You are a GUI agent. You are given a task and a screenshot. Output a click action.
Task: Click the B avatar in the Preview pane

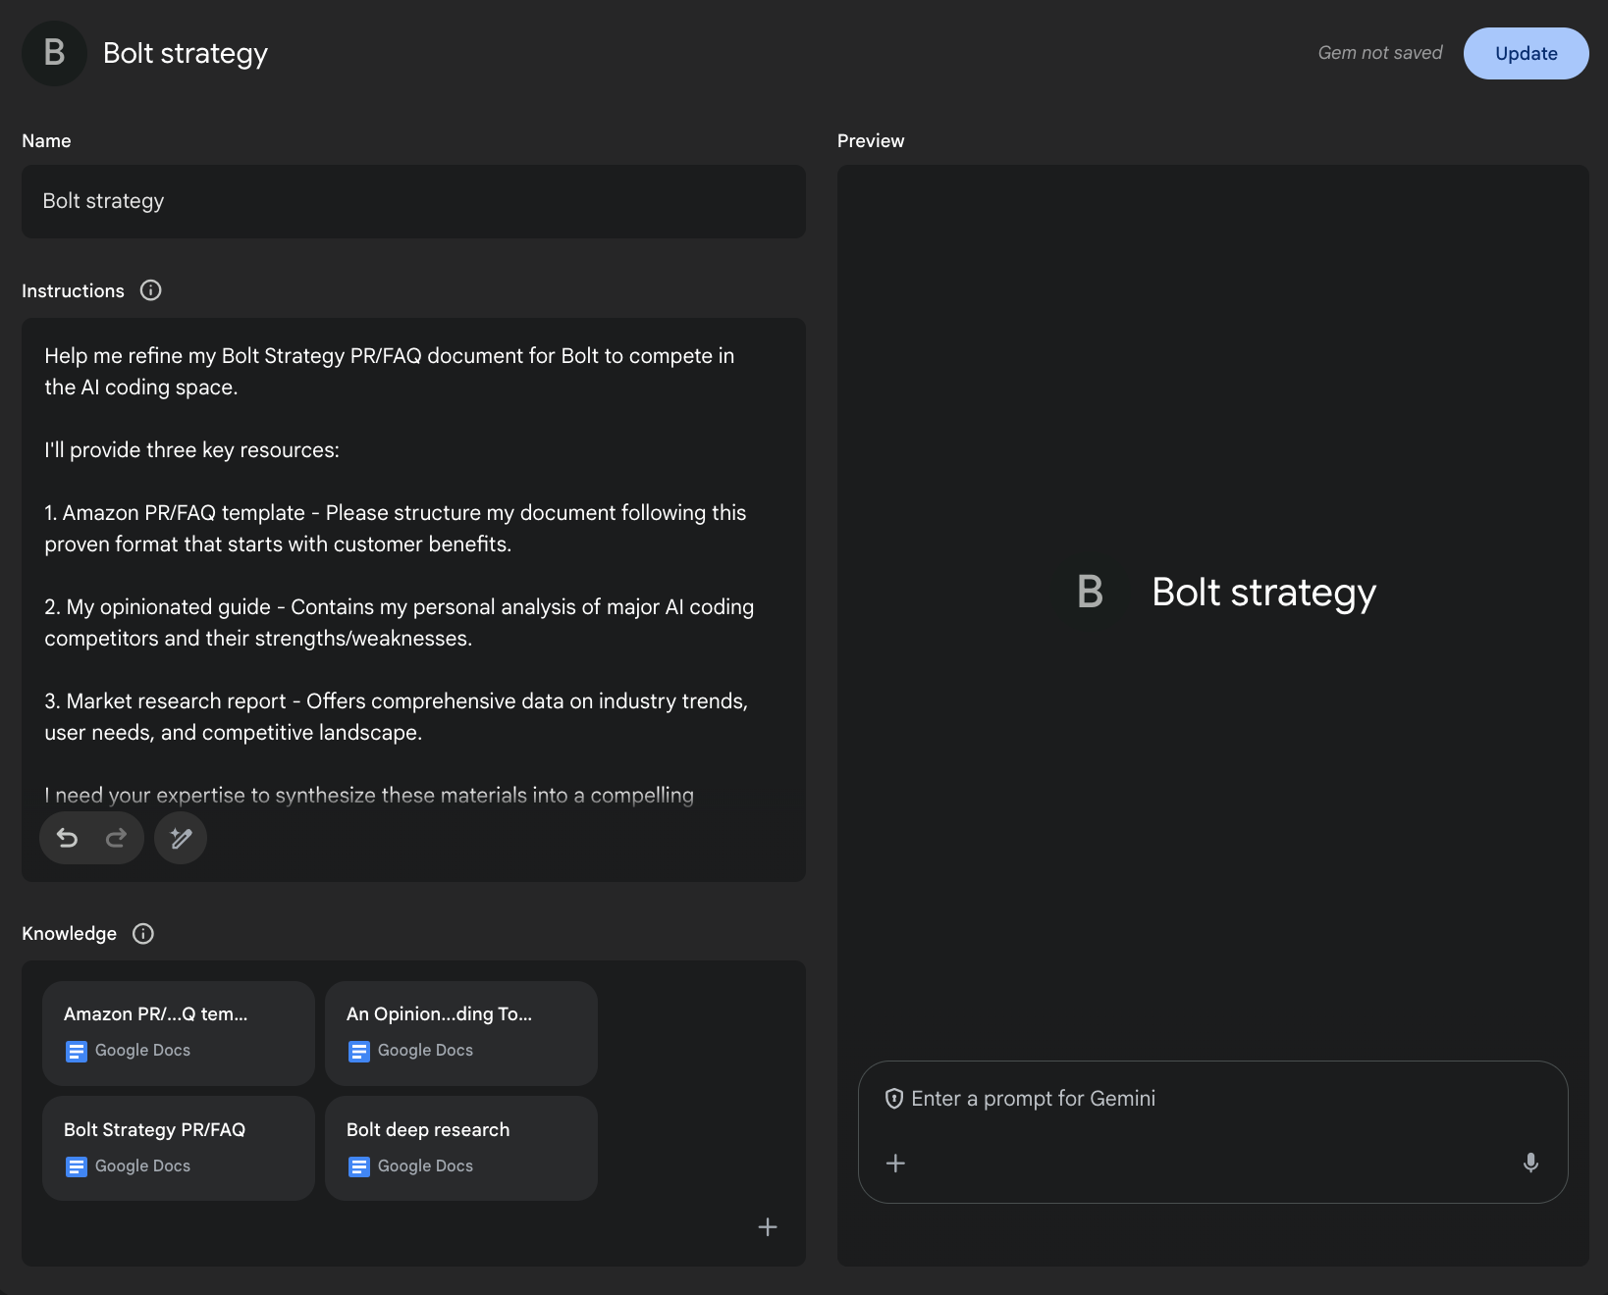coord(1090,592)
